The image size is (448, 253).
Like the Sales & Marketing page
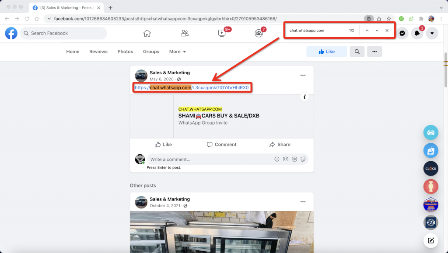(x=326, y=52)
